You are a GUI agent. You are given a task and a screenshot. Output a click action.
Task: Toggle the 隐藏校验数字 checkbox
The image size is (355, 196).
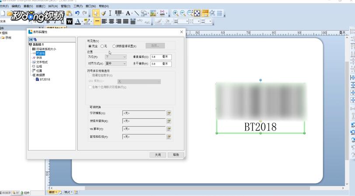pos(90,75)
